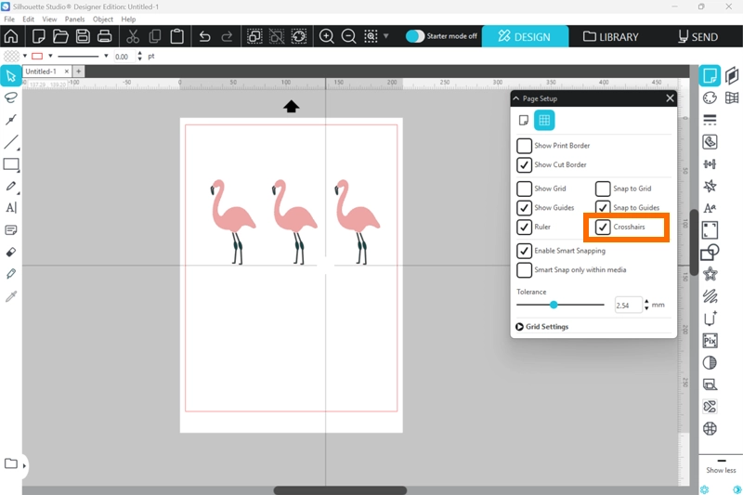Adjust the Tolerance slider handle
Screen dimensions: 743x495
pos(554,305)
